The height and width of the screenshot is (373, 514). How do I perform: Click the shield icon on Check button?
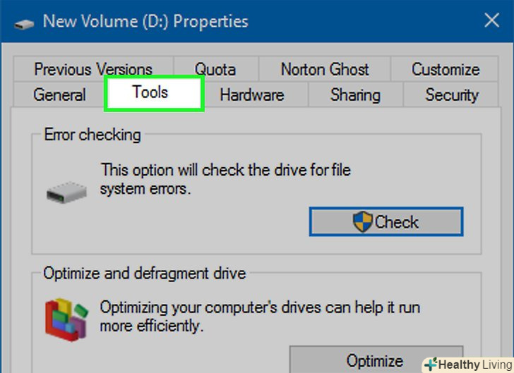point(363,221)
